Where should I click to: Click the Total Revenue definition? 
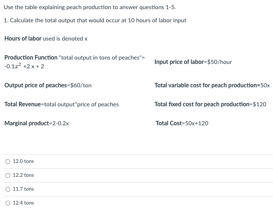coord(62,104)
